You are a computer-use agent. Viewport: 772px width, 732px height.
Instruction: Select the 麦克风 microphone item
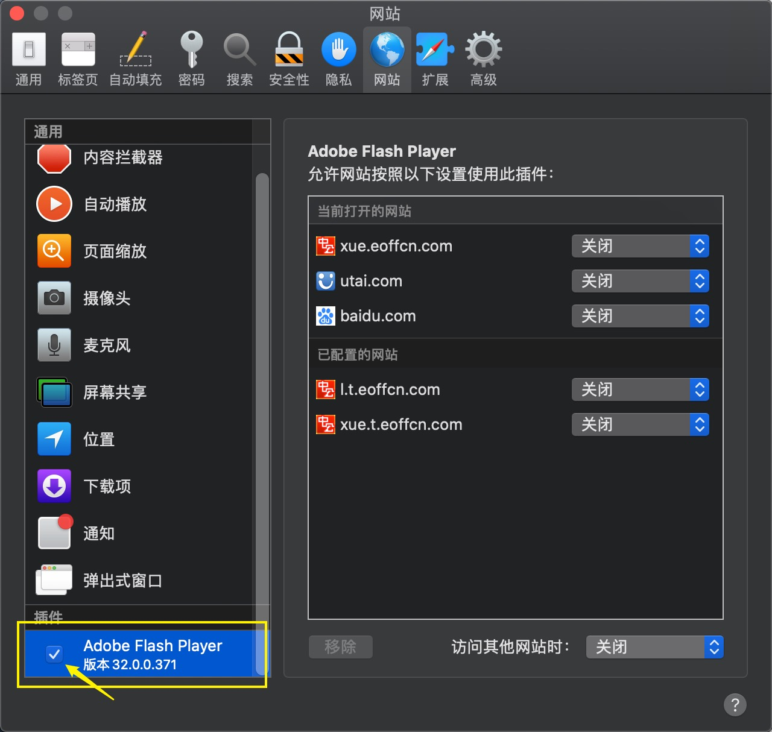pos(106,345)
